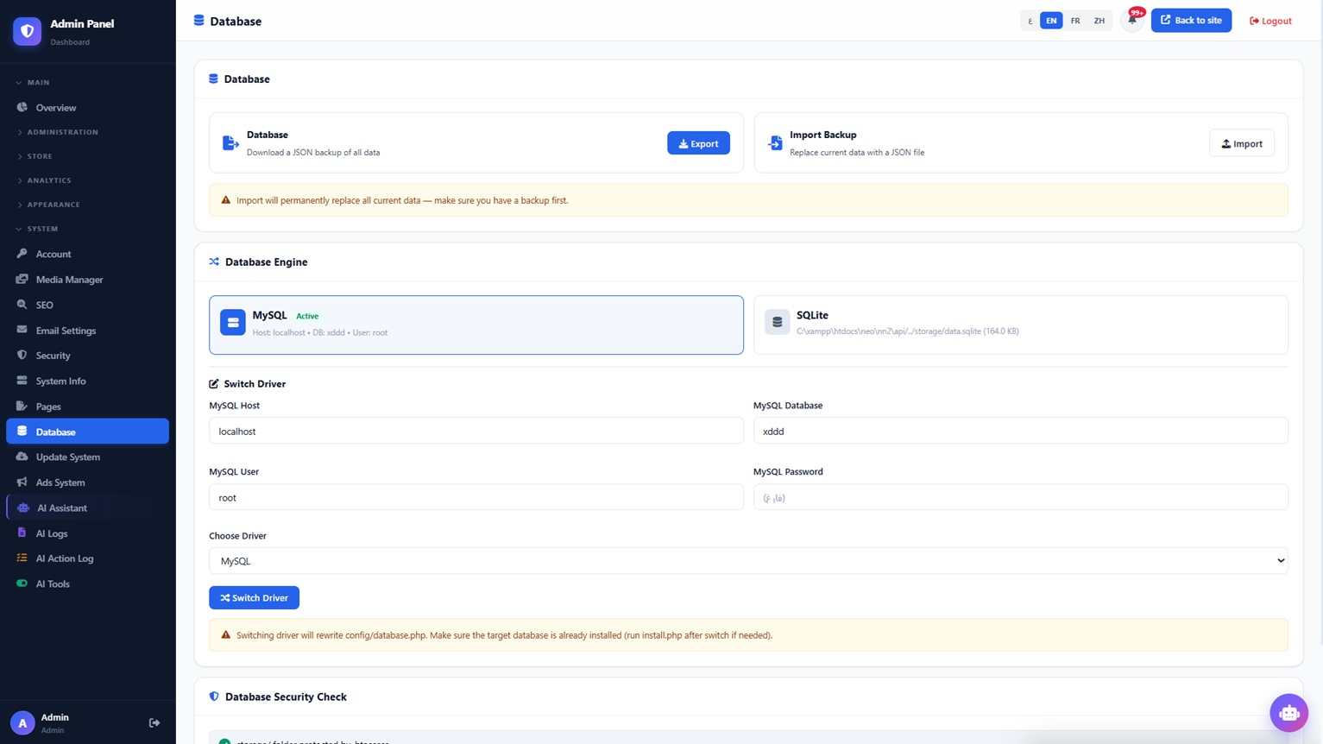The width and height of the screenshot is (1323, 744).
Task: Open AI Action Log in the sidebar
Action: (87, 558)
